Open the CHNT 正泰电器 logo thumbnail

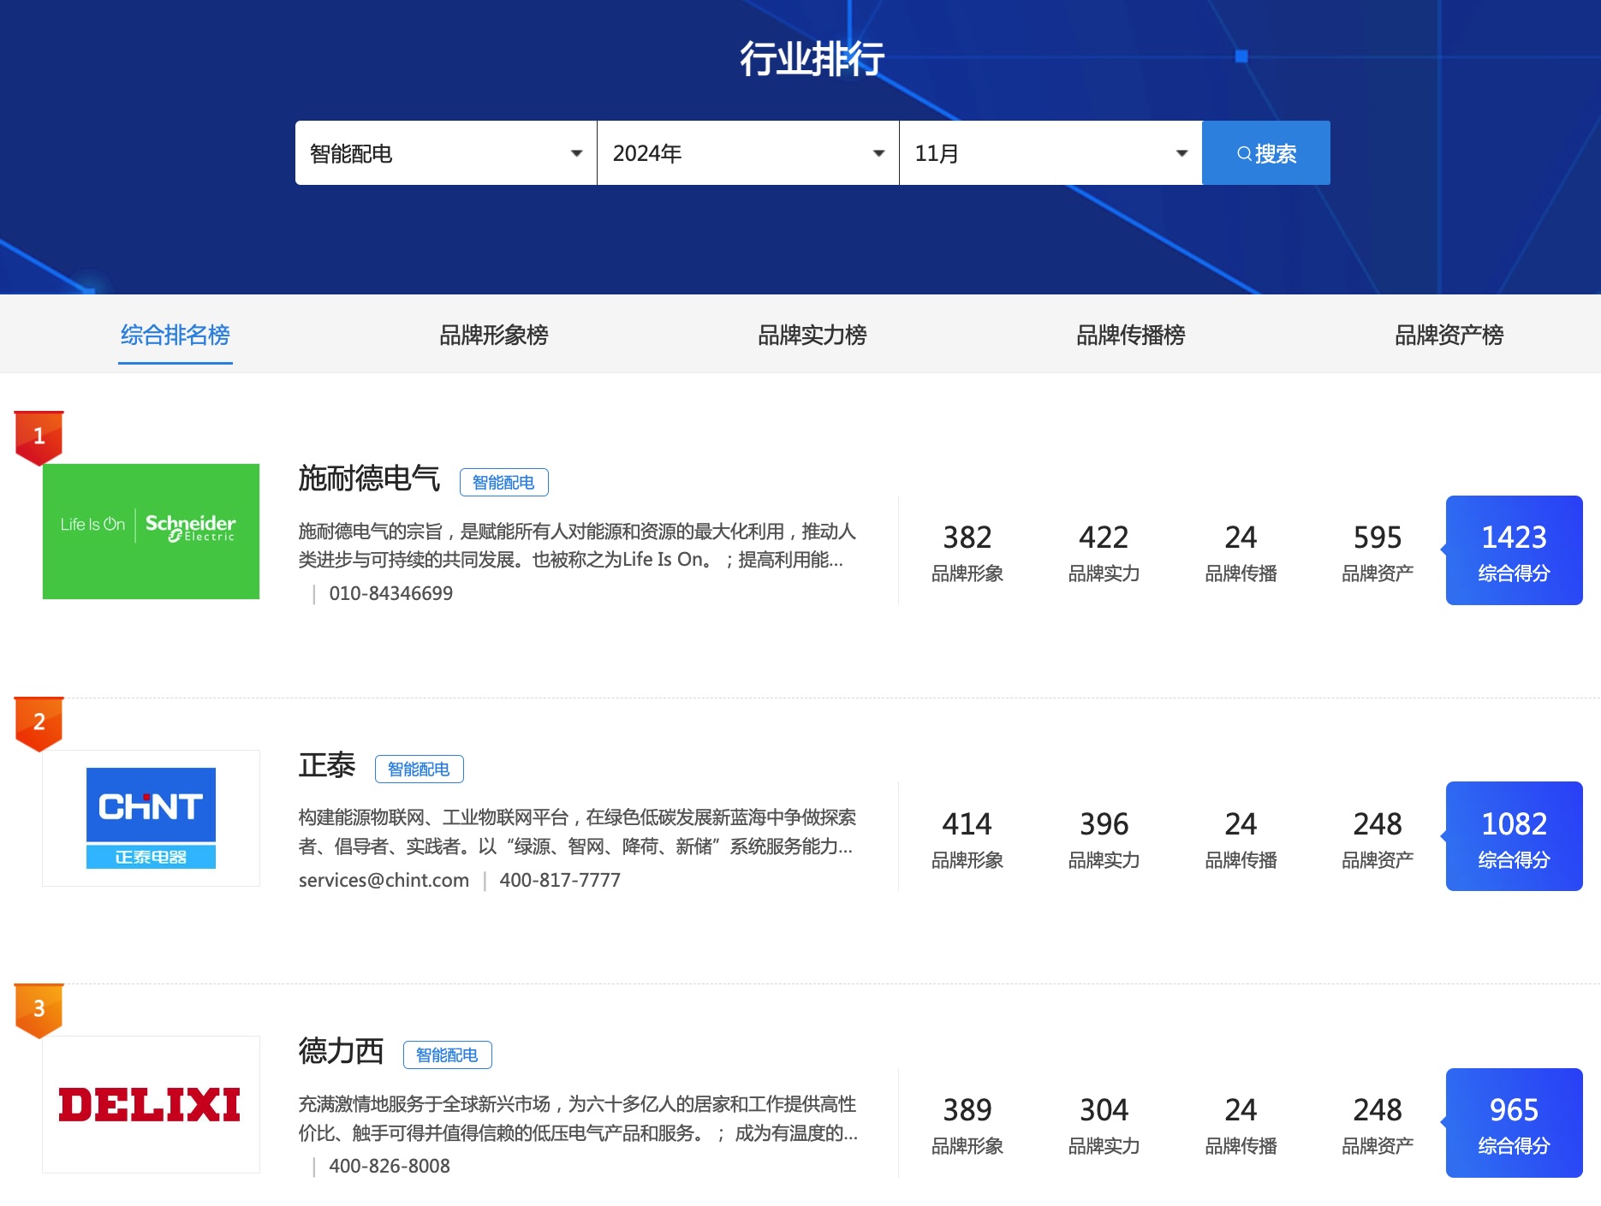(x=151, y=818)
